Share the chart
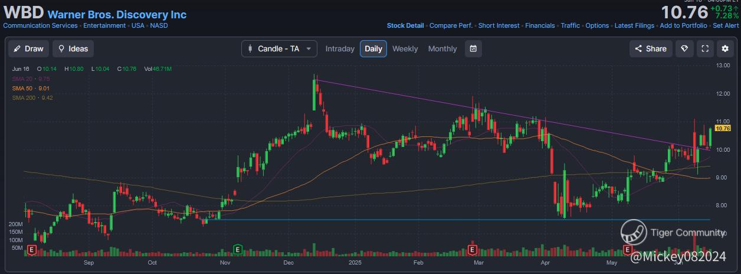Viewport: 741px width, 274px height. 651,48
